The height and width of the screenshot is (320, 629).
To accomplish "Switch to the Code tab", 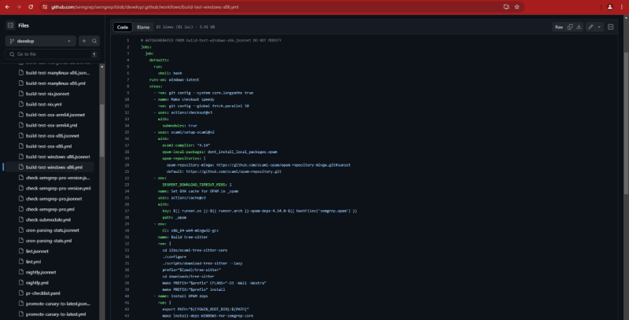I will point(123,27).
